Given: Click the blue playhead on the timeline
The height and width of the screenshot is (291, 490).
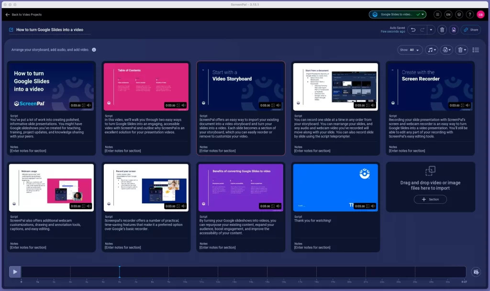Looking at the screenshot, I should (119, 271).
